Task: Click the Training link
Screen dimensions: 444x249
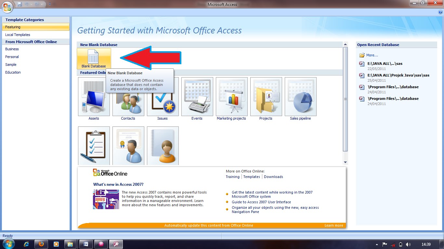Action: [x=233, y=177]
